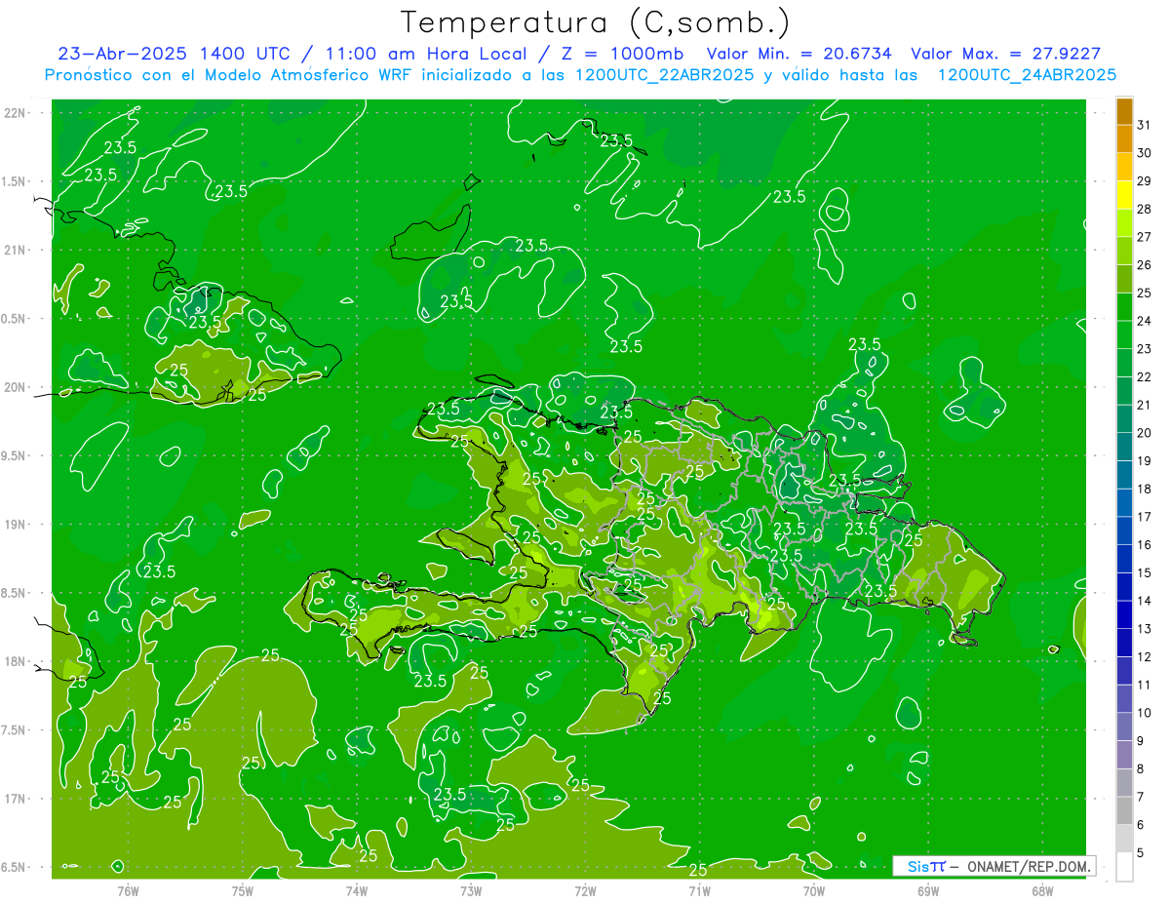Pick the colorbar swatch between 26 and 27

tap(1124, 251)
